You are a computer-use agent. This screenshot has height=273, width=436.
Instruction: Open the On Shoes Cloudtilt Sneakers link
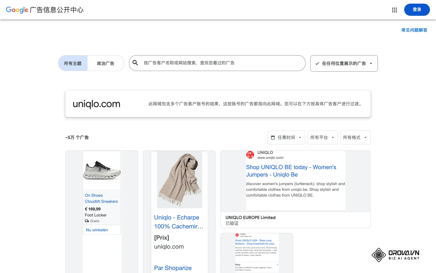[x=101, y=198]
